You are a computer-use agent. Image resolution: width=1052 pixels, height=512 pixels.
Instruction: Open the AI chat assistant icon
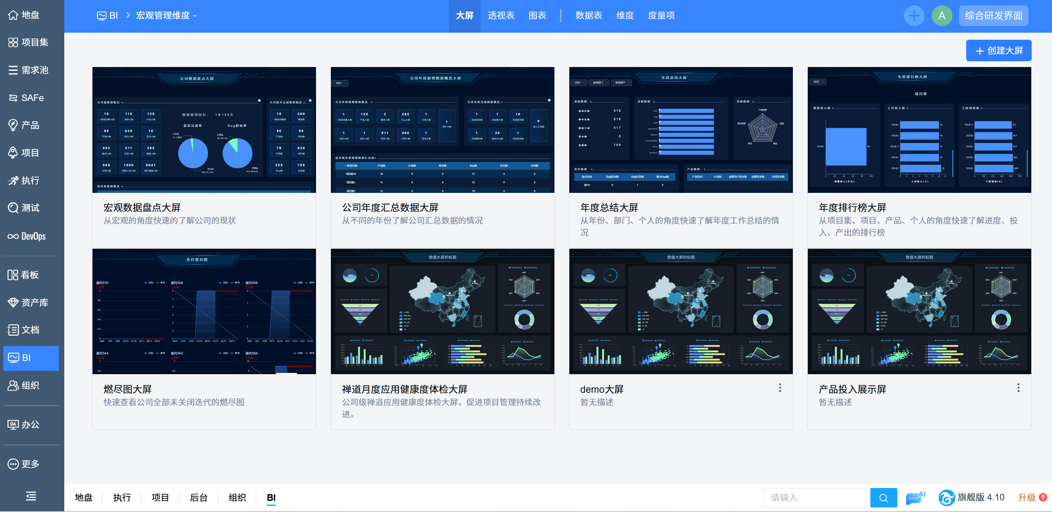915,498
